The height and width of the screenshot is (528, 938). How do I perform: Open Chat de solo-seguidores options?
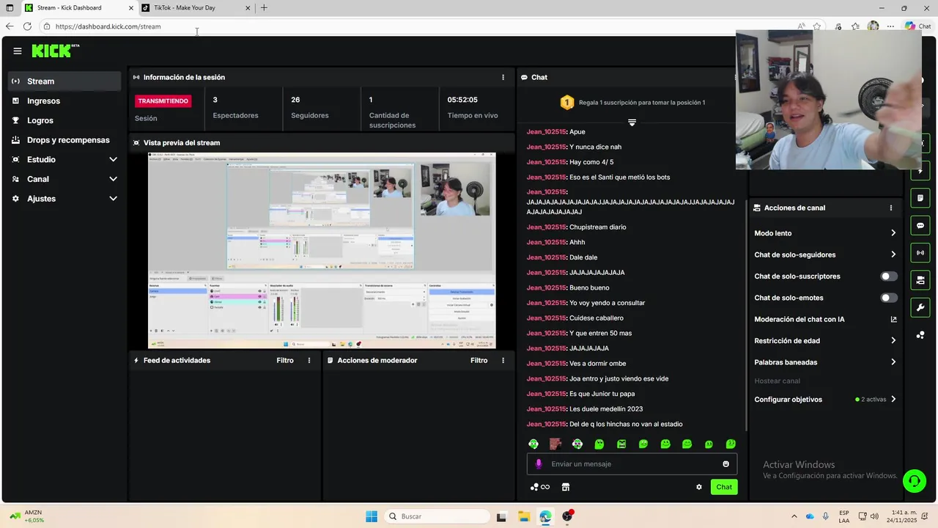click(x=825, y=254)
